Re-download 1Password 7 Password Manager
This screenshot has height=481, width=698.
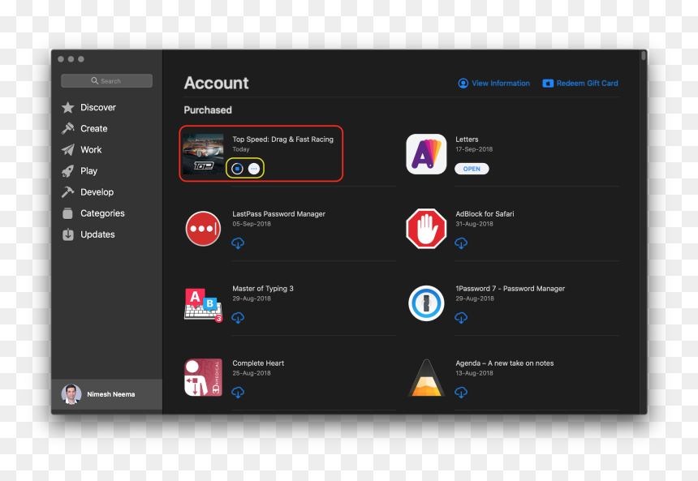click(461, 318)
